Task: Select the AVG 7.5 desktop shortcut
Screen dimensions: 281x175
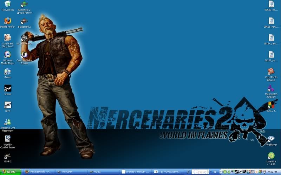Action: [271, 107]
